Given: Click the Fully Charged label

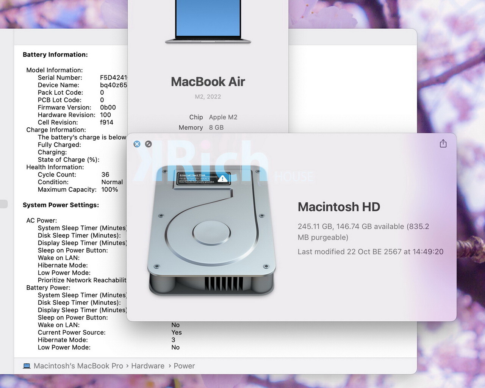Looking at the screenshot, I should pos(59,145).
